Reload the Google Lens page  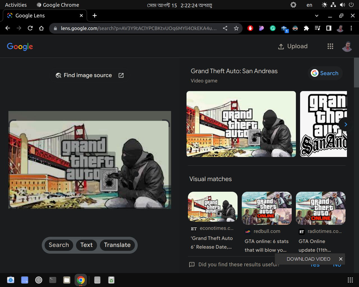pos(30,28)
